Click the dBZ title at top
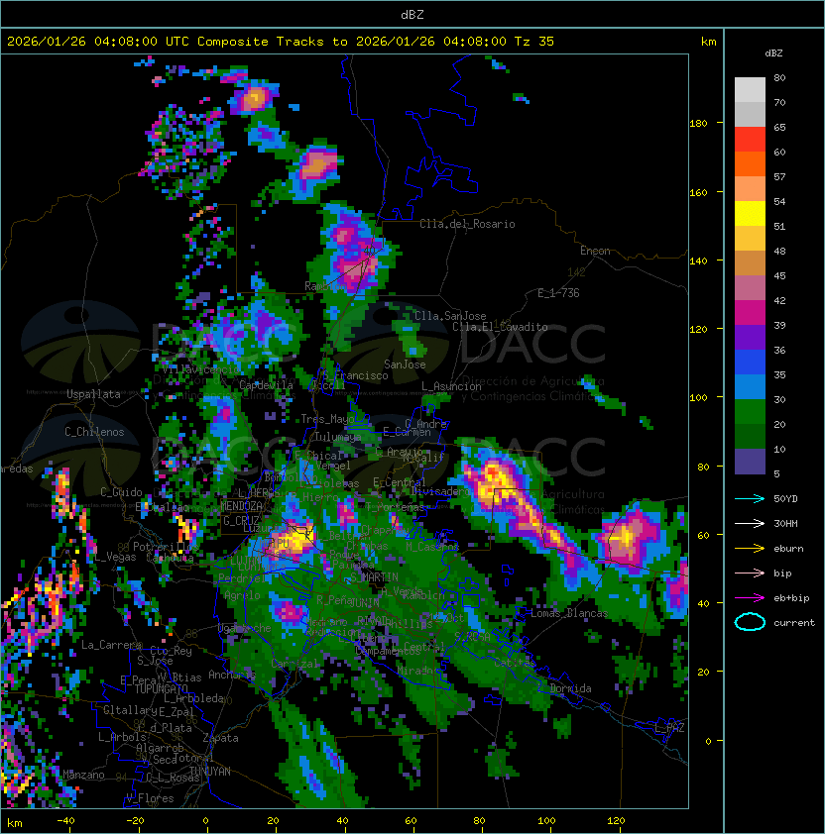This screenshot has height=834, width=825. 412,14
